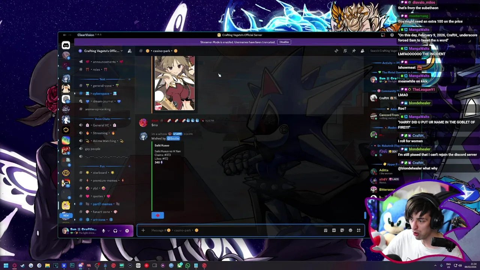Toggle microphone mute

pyautogui.click(x=103, y=231)
